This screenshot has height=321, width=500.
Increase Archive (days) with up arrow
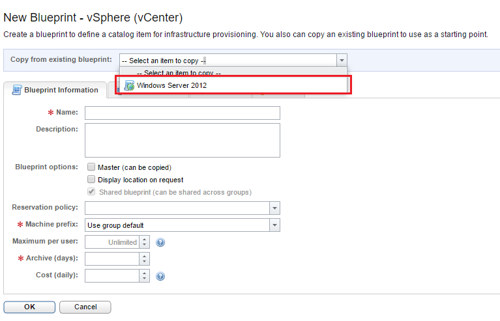(x=145, y=255)
